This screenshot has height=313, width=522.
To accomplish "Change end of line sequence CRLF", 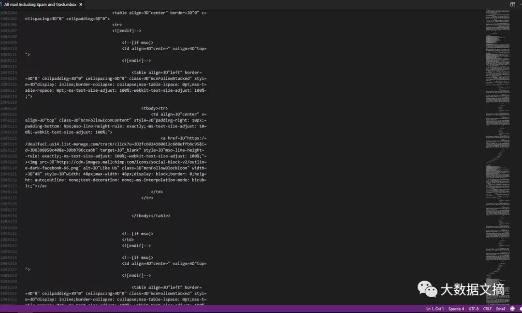I will (x=487, y=309).
